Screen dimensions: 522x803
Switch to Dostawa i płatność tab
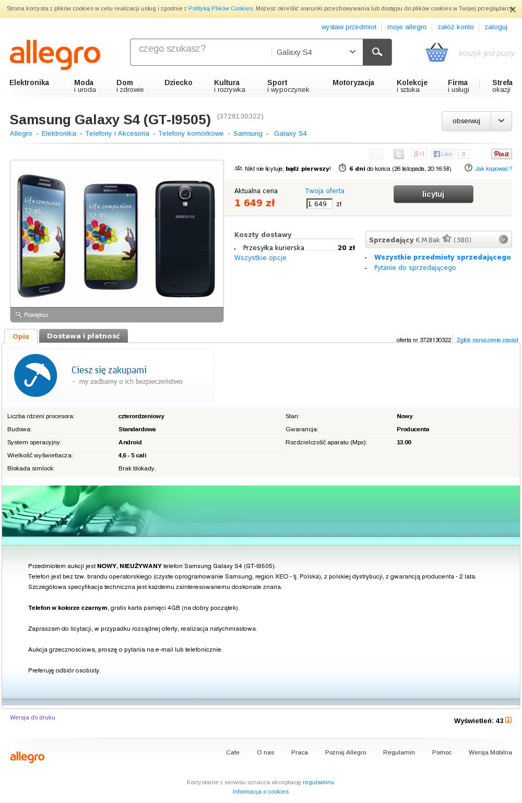[x=84, y=336]
